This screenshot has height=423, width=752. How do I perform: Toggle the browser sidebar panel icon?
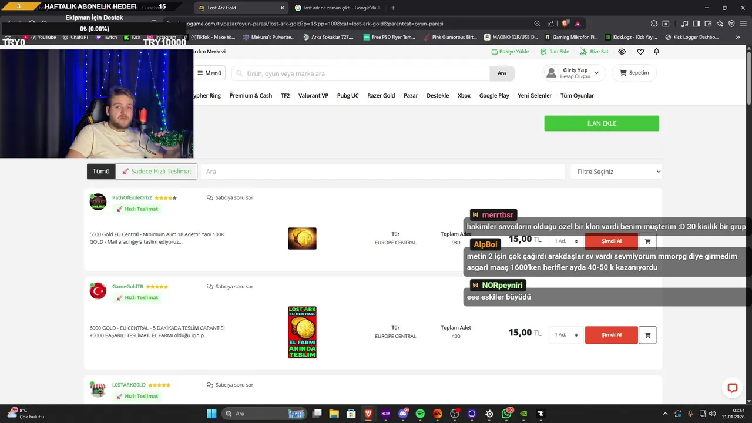point(696,23)
